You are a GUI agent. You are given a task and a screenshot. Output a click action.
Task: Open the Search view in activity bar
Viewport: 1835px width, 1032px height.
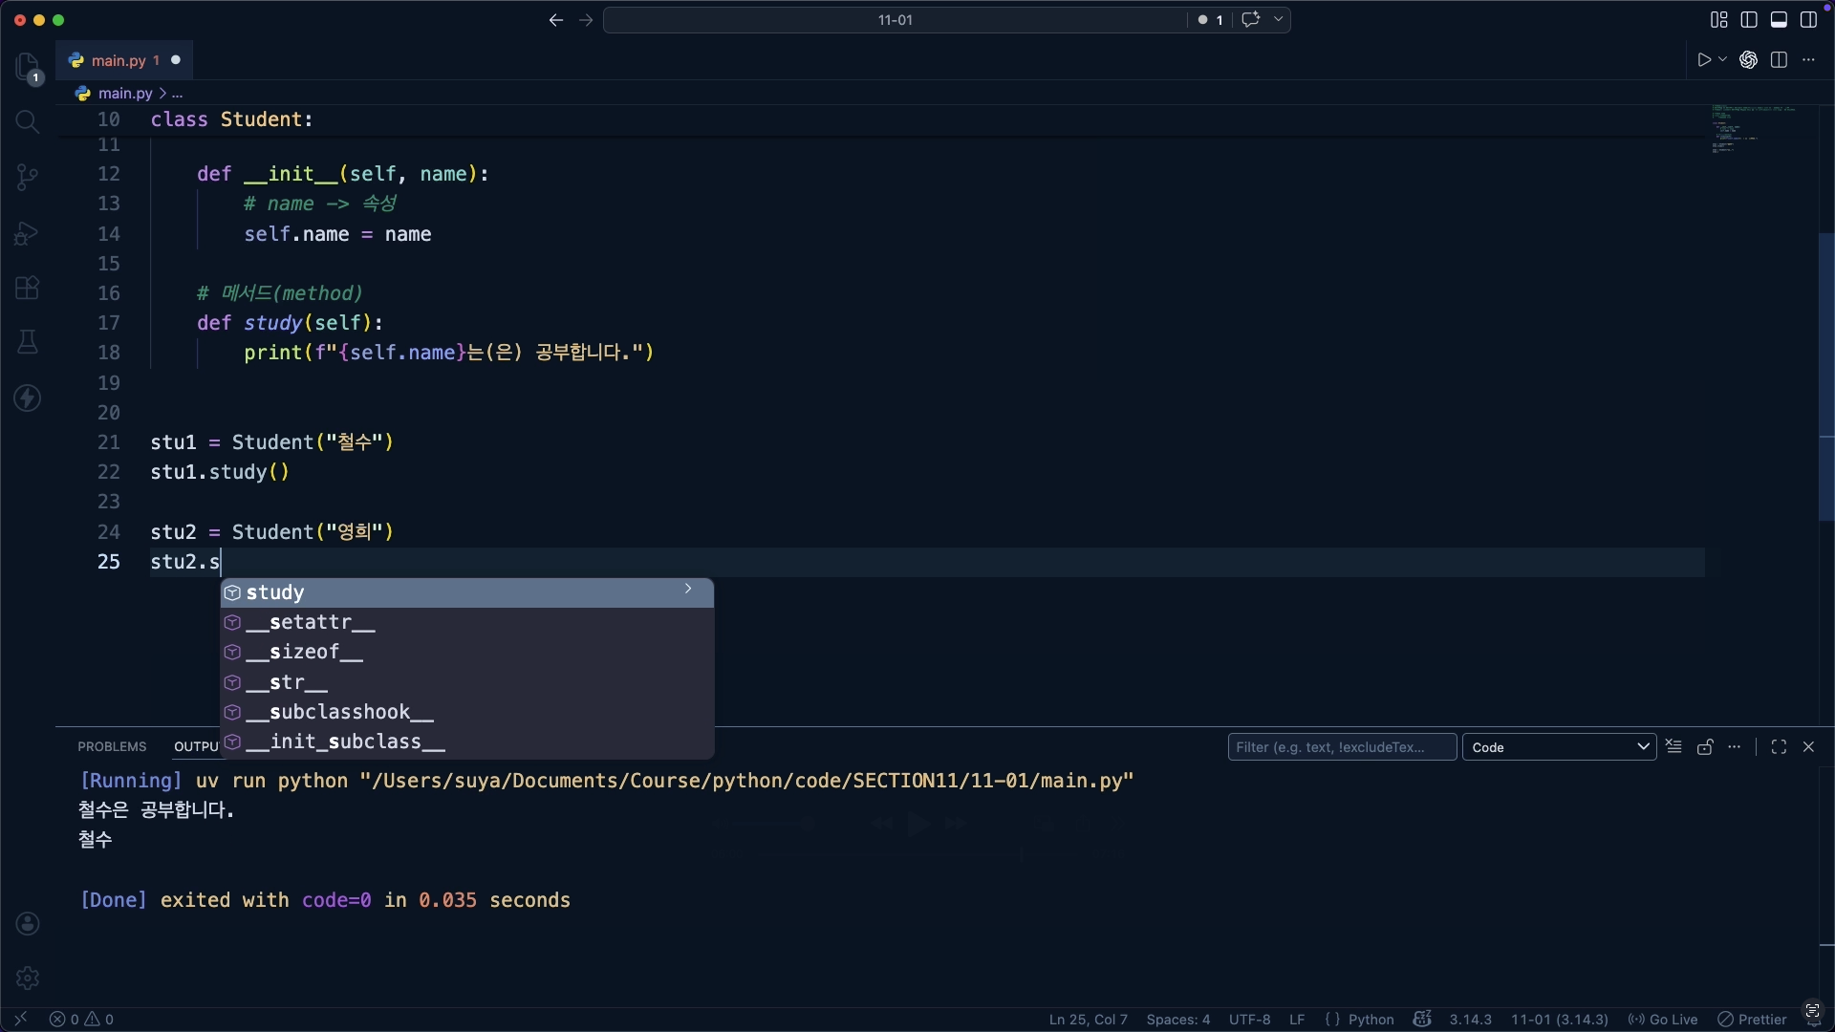(x=27, y=121)
